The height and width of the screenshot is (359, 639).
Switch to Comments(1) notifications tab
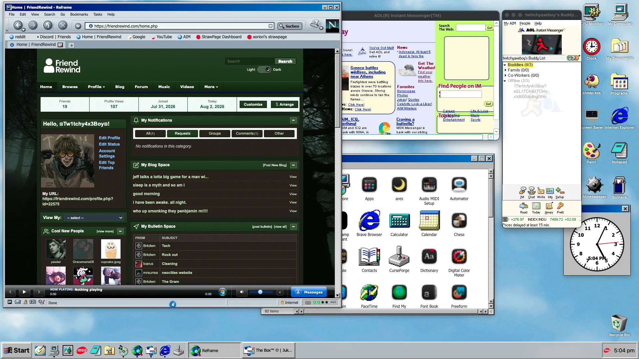coord(247,133)
